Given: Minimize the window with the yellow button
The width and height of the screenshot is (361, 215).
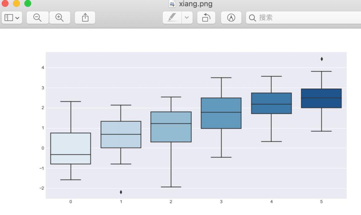Looking at the screenshot, I should pyautogui.click(x=16, y=3).
